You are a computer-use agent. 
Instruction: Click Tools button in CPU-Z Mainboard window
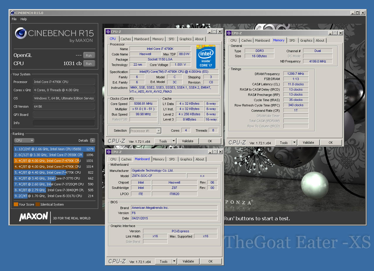164,261
